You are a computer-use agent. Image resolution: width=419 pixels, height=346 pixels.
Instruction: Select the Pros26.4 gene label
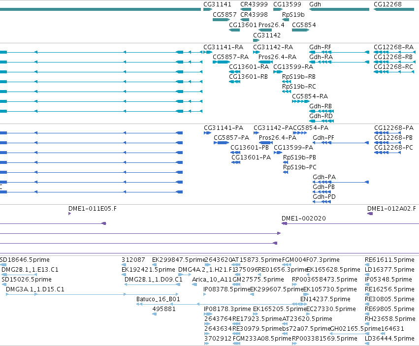271,25
